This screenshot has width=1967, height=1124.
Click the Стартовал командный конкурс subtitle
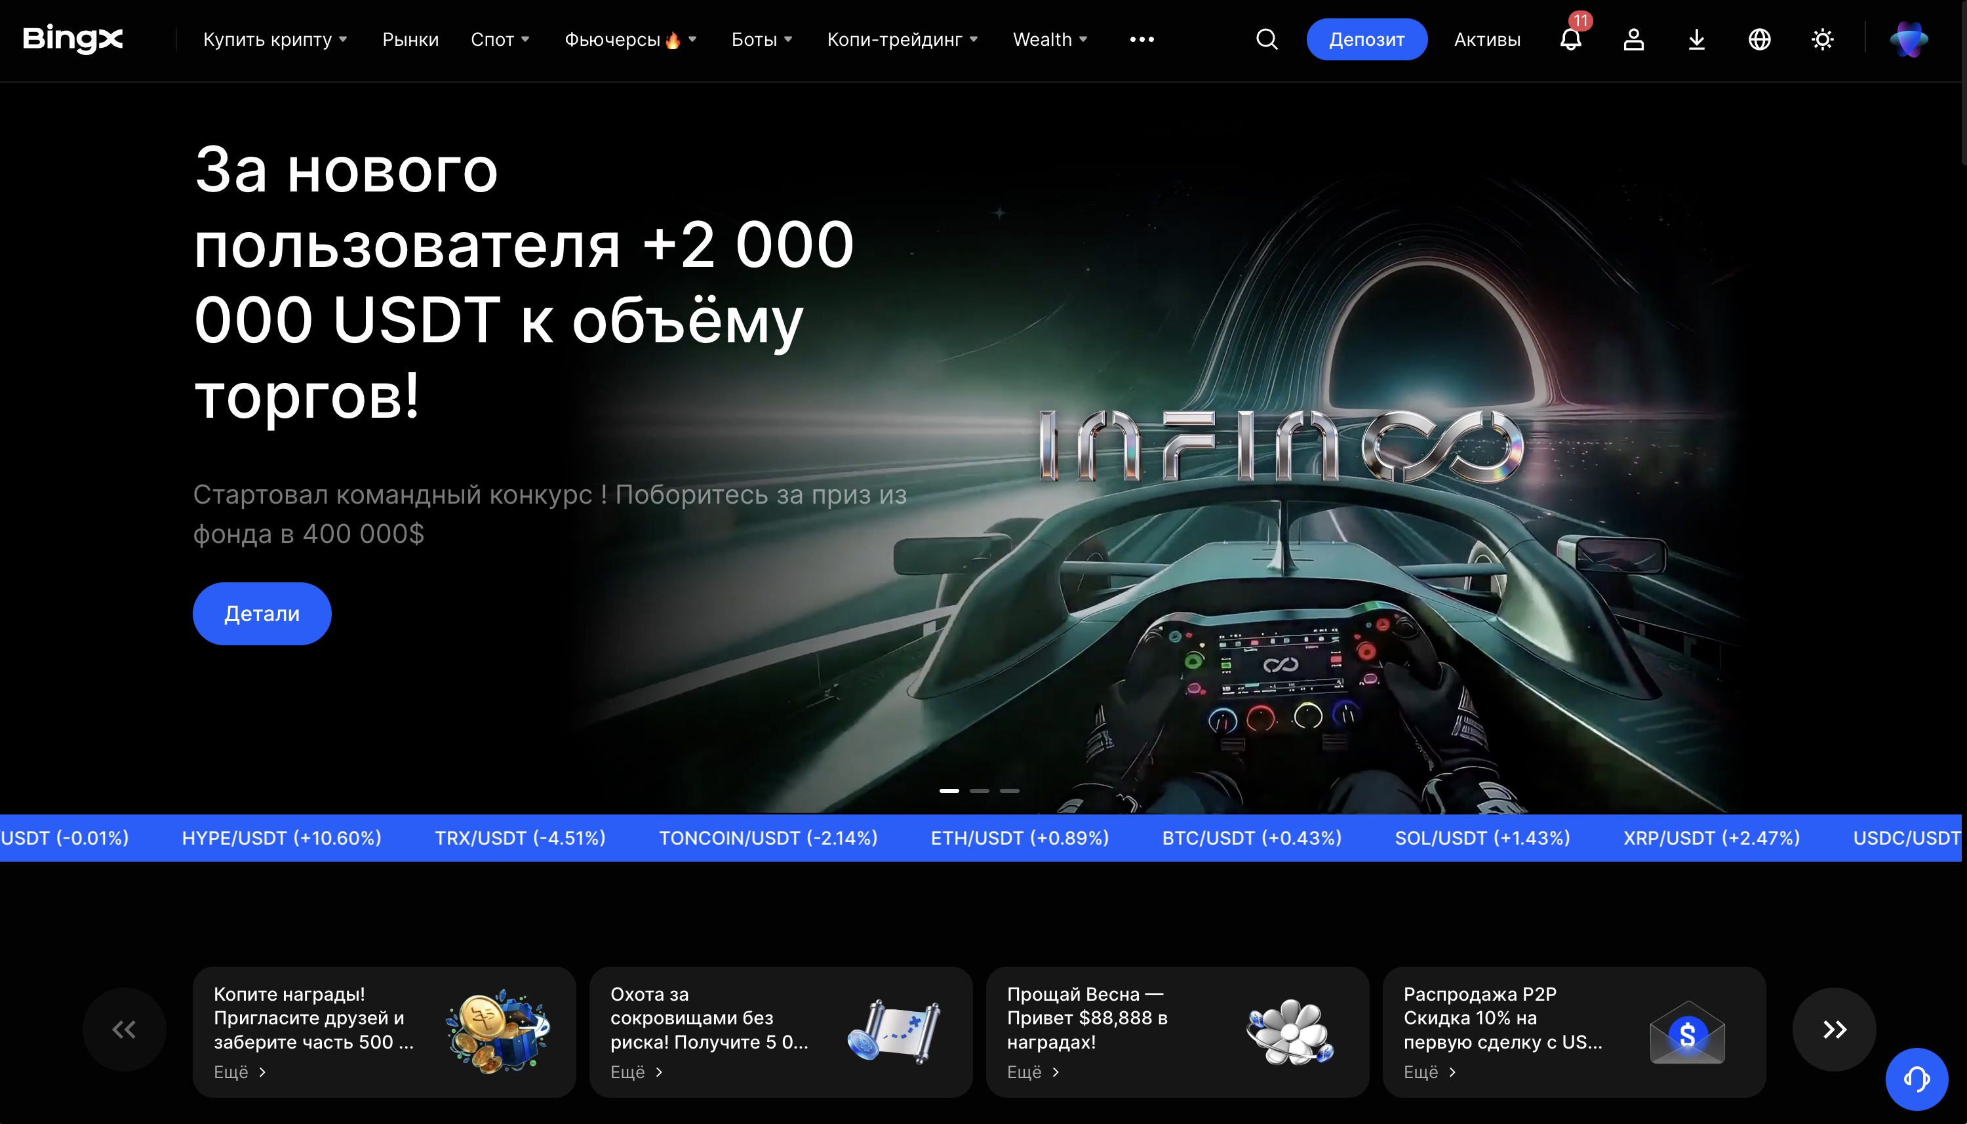[549, 514]
